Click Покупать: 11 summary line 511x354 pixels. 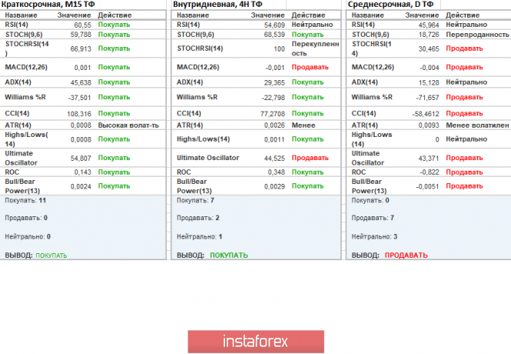(25, 201)
